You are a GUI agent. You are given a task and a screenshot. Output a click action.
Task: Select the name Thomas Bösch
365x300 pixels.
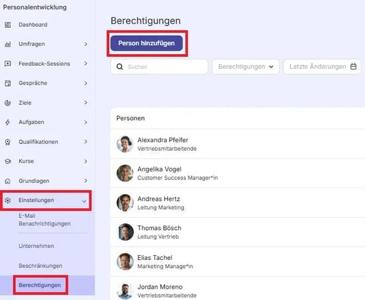tap(159, 228)
